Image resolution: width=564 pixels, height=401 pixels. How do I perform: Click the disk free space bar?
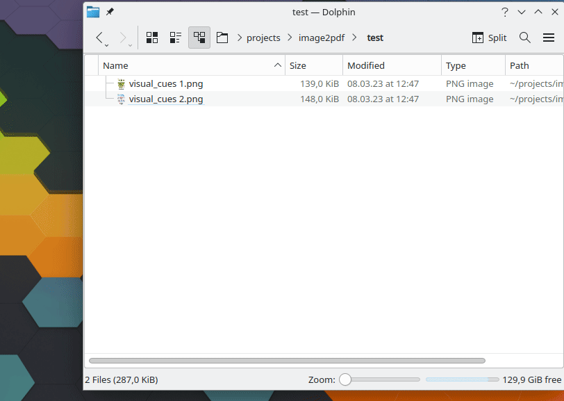point(462,379)
